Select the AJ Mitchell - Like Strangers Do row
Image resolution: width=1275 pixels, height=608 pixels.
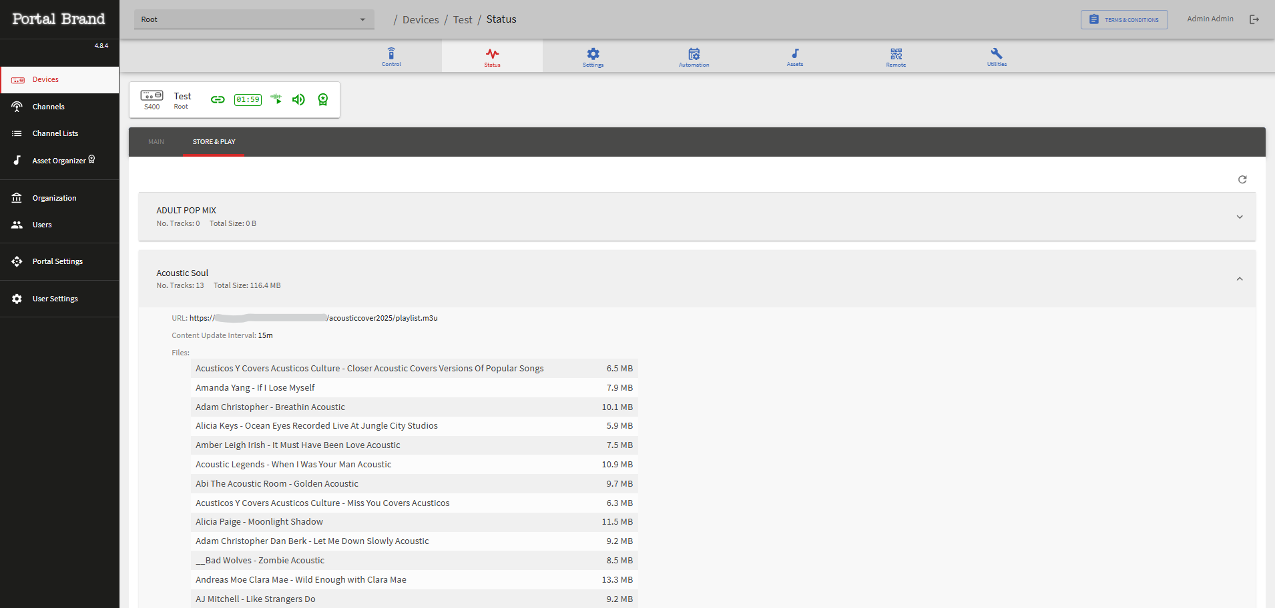pyautogui.click(x=414, y=599)
